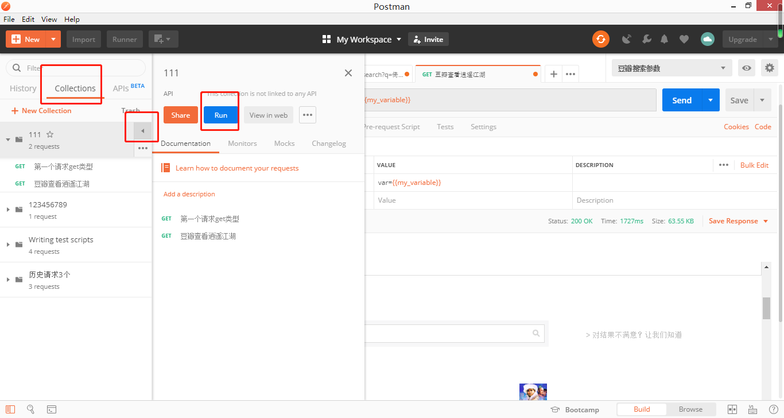This screenshot has height=418, width=784.
Task: Collapse the 111 collection details arrow
Action: 142,131
